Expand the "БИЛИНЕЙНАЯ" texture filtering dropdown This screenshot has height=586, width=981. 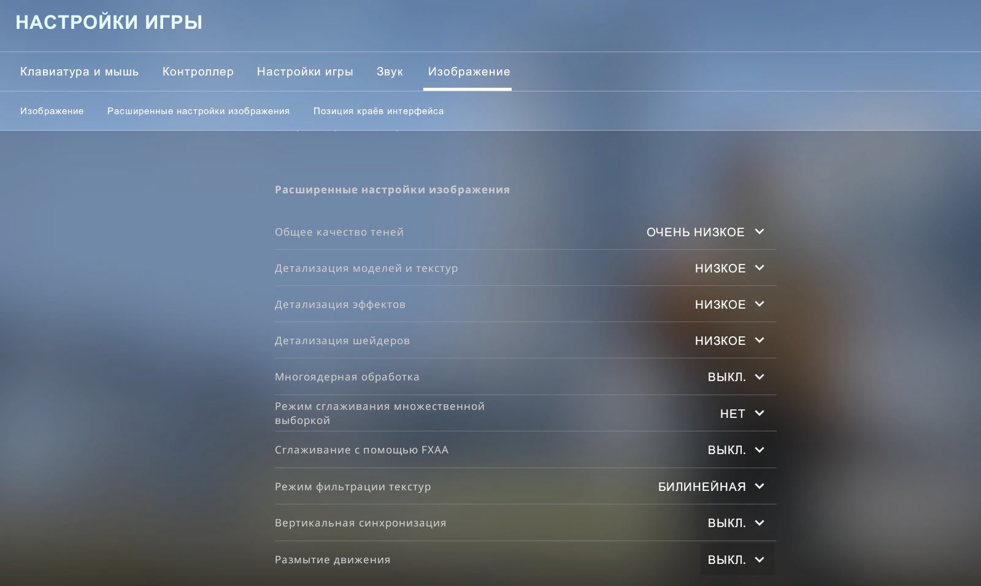coord(712,487)
